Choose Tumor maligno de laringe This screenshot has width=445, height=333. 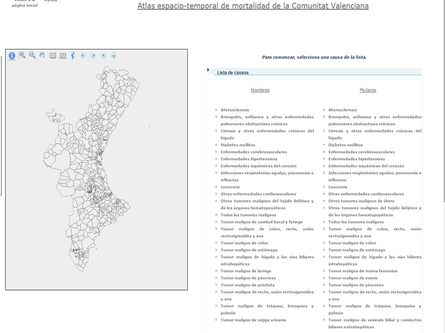pos(246,271)
